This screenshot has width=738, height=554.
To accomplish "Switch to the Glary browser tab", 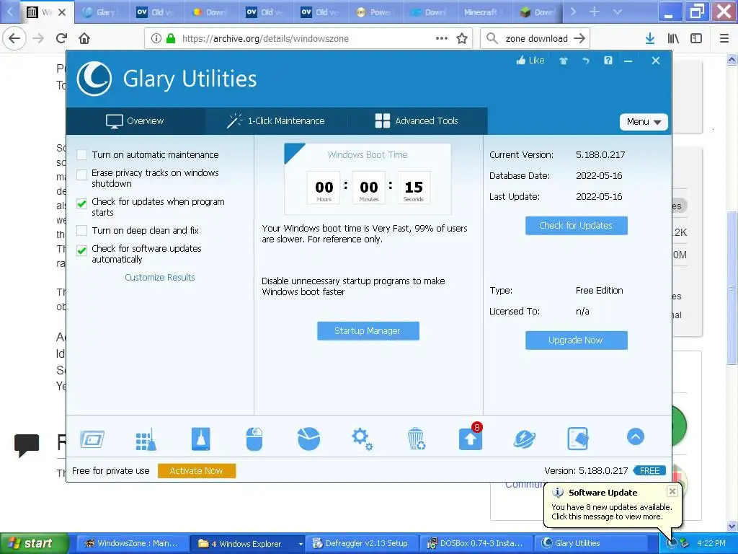I will [x=101, y=12].
